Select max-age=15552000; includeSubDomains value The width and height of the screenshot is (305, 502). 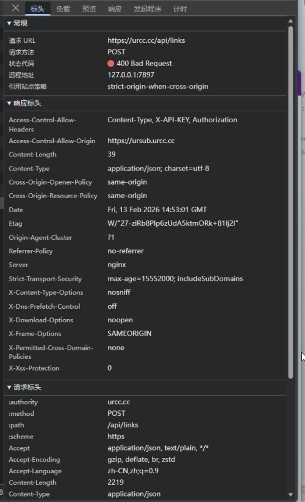pos(175,279)
